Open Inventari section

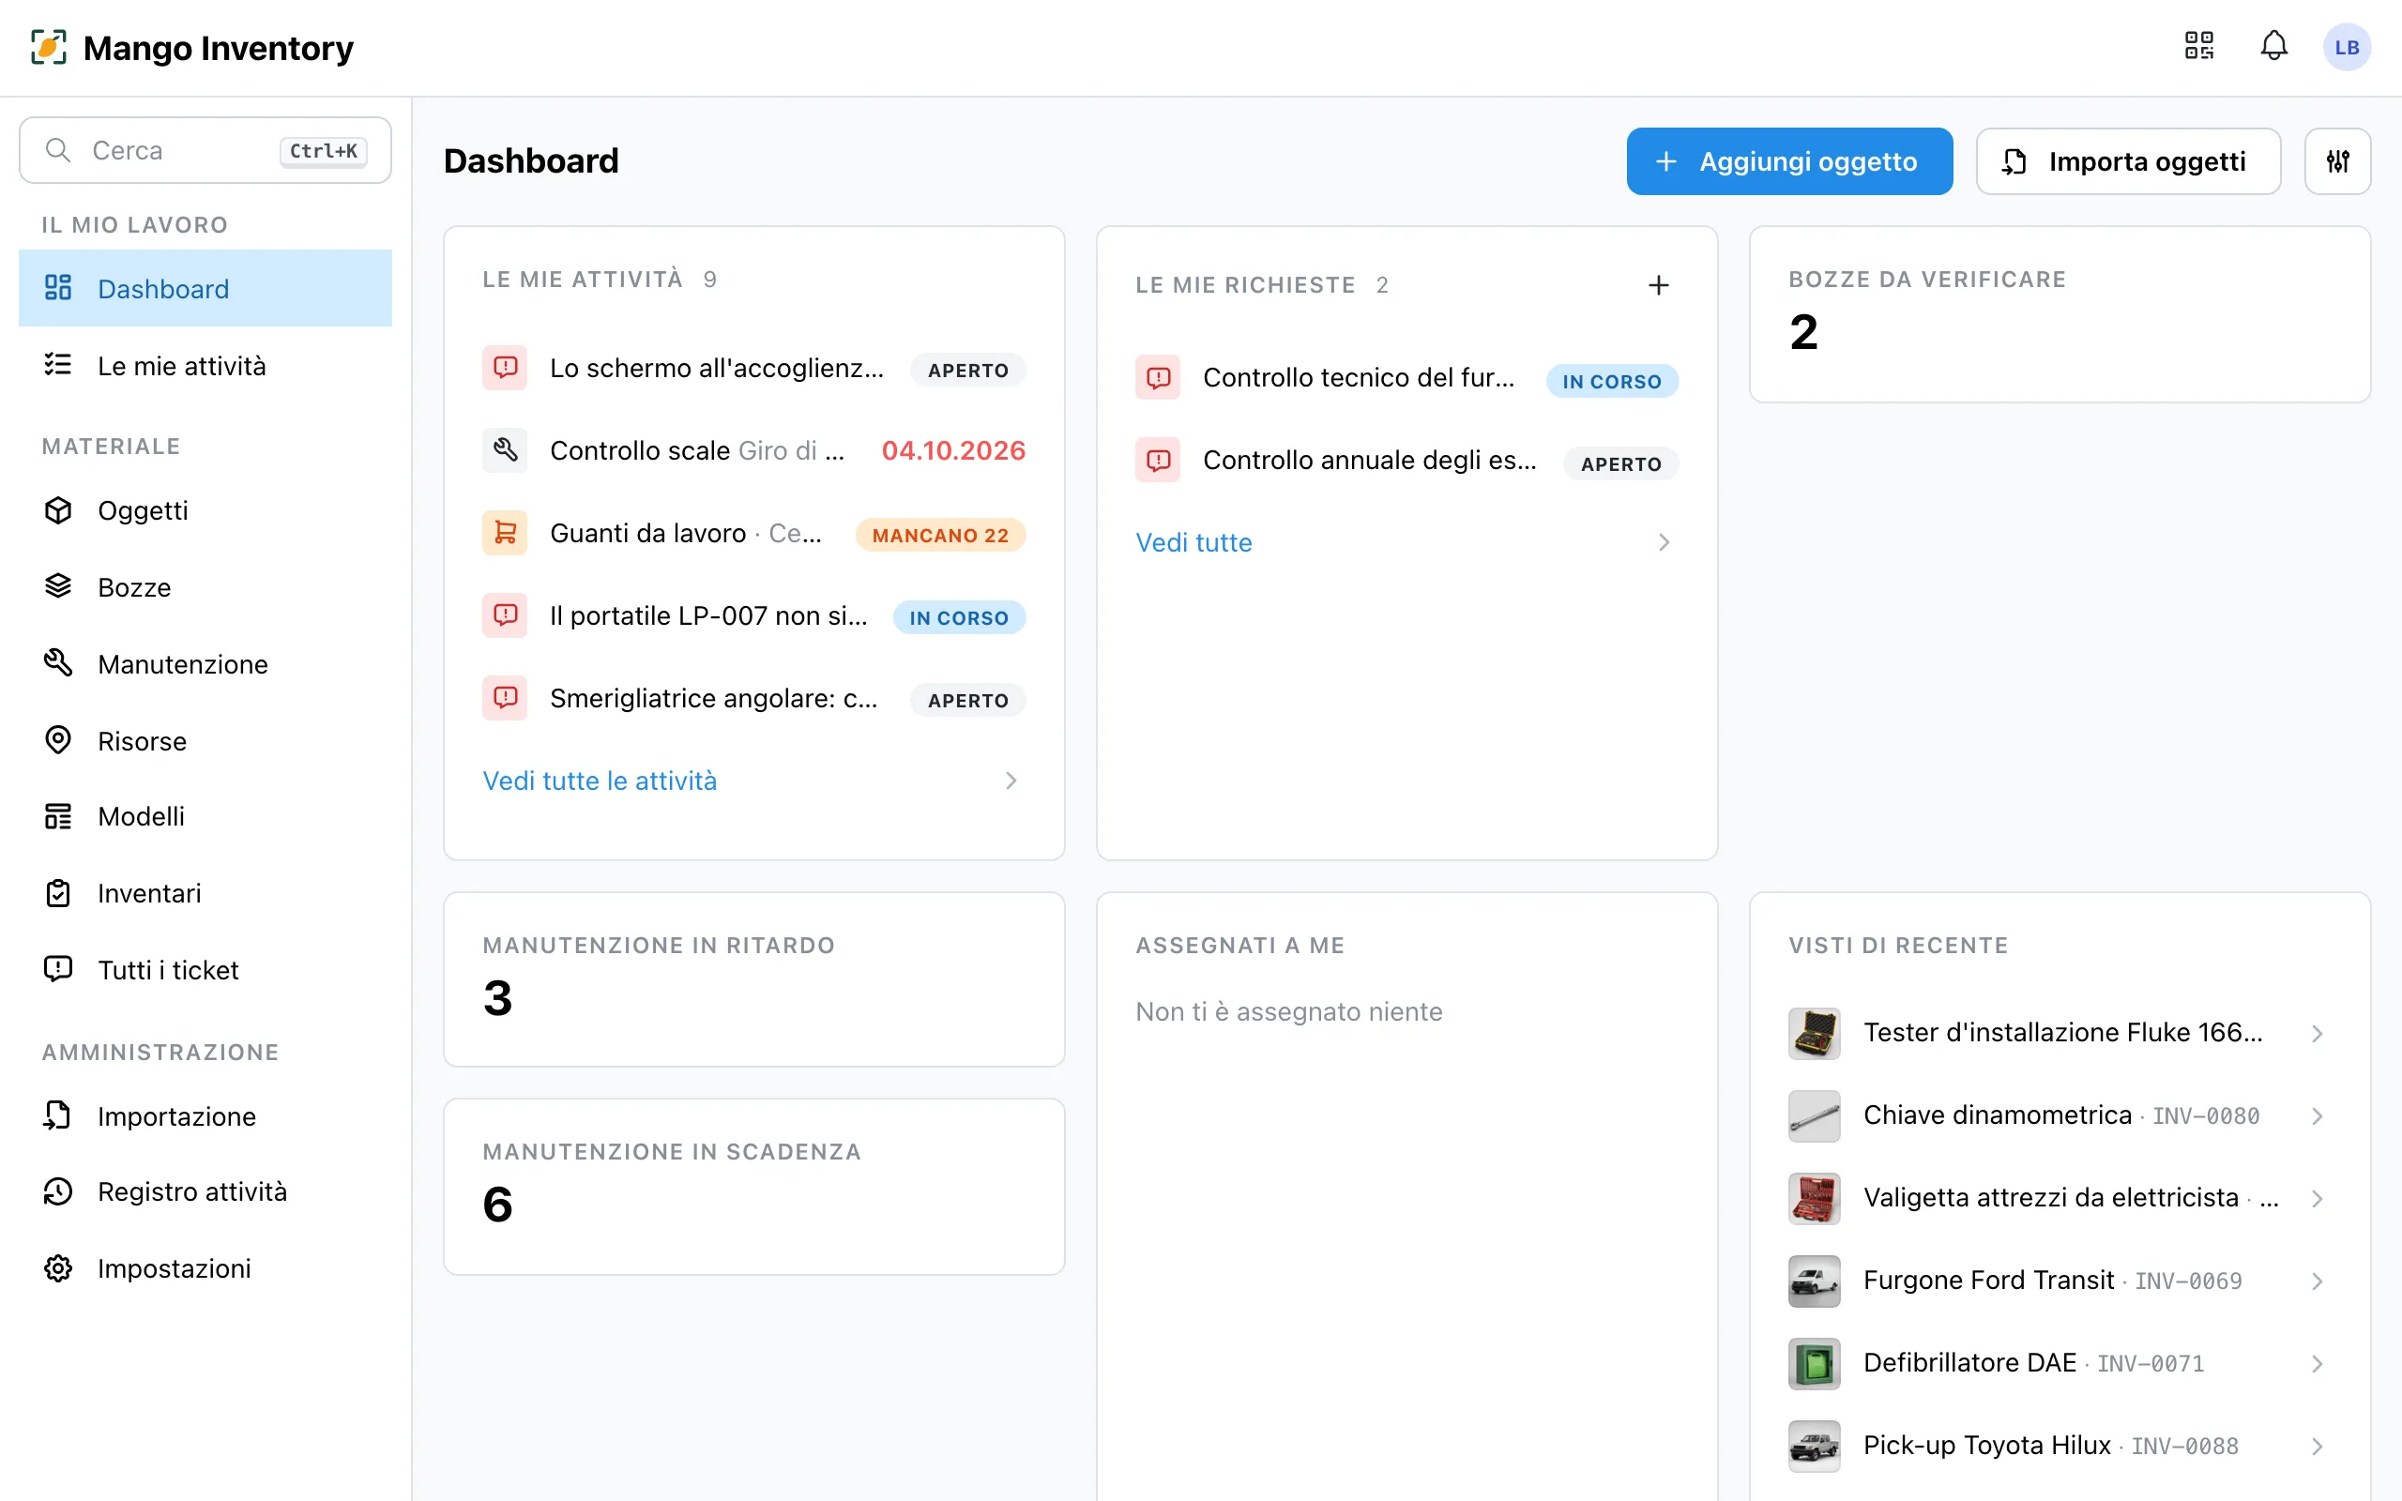(205, 892)
